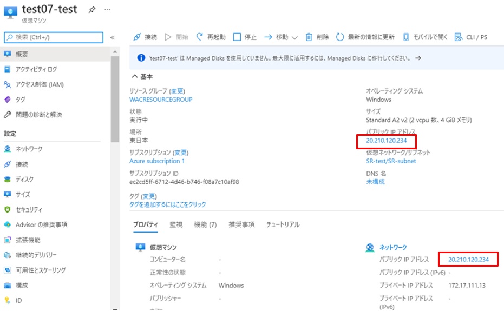Viewport: 504px width, 311px height.
Task: Click the Managed Disks info icon
Action: click(x=141, y=58)
